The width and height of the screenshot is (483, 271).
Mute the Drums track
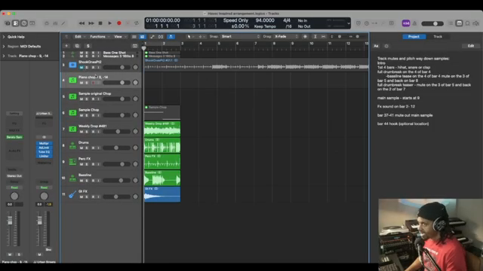(x=82, y=148)
